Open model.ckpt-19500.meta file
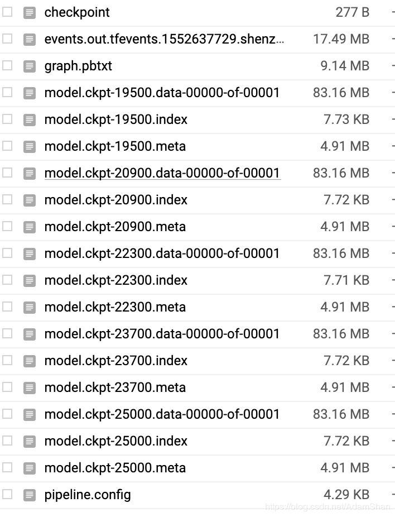The image size is (395, 517). [115, 146]
